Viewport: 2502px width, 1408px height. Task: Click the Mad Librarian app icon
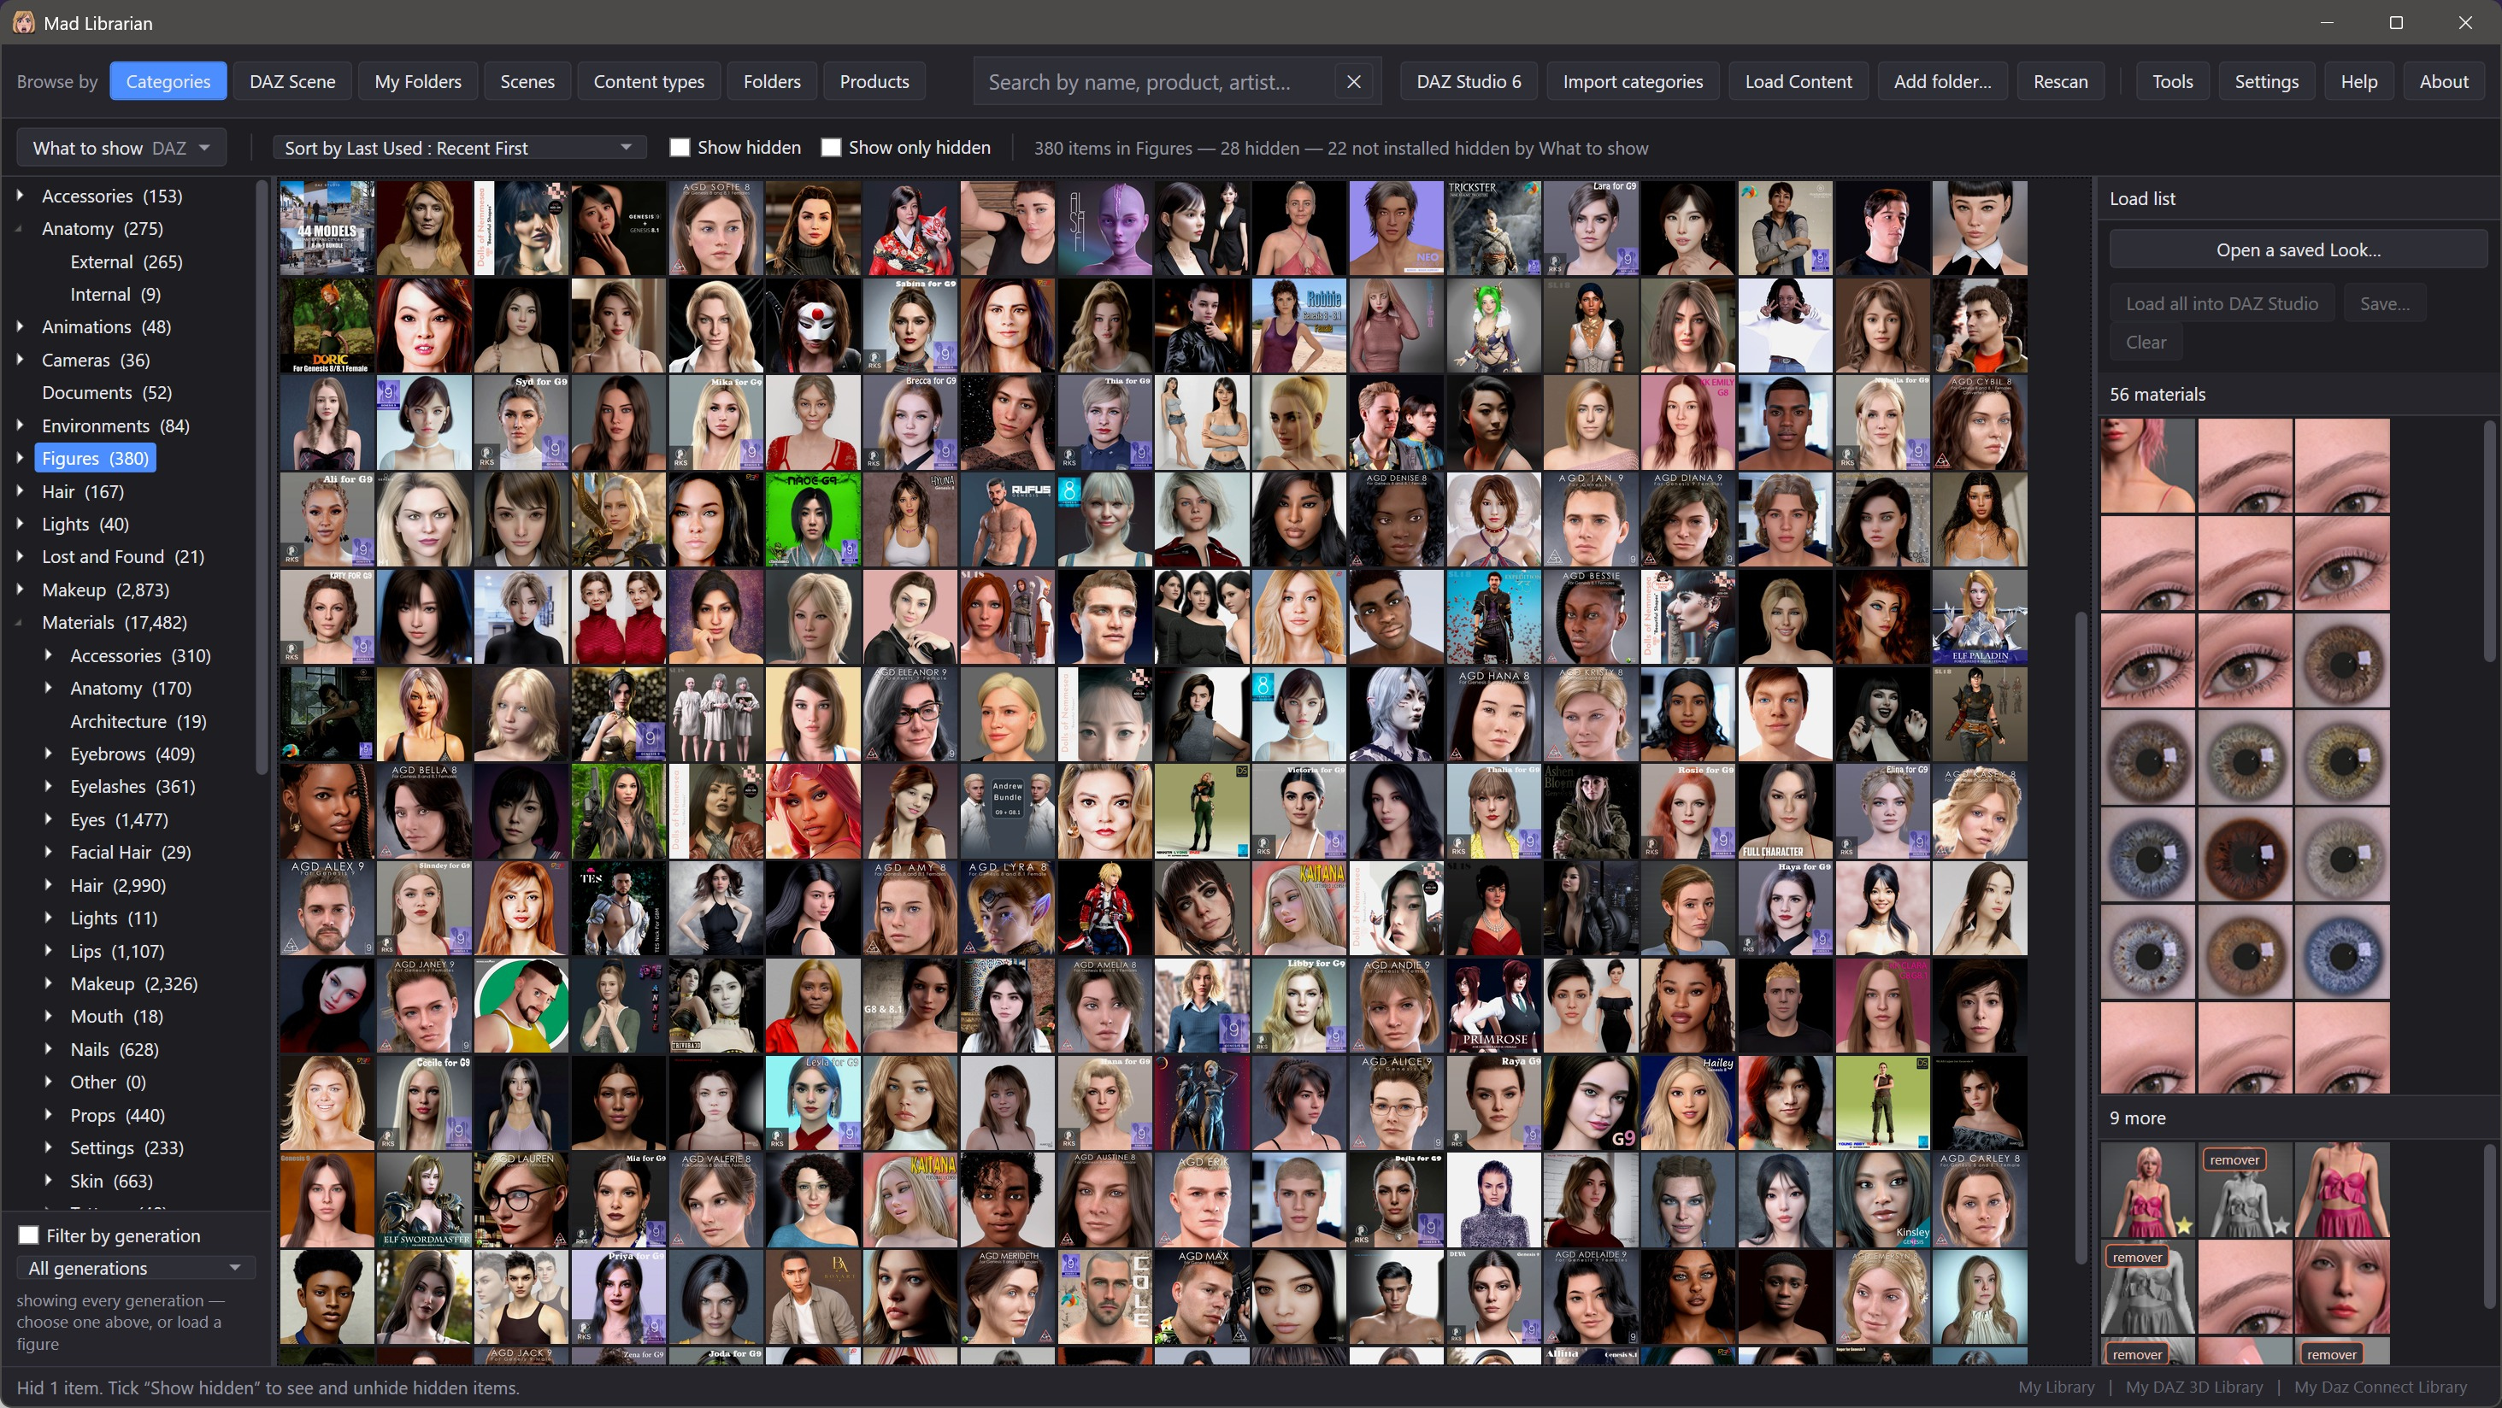[24, 22]
